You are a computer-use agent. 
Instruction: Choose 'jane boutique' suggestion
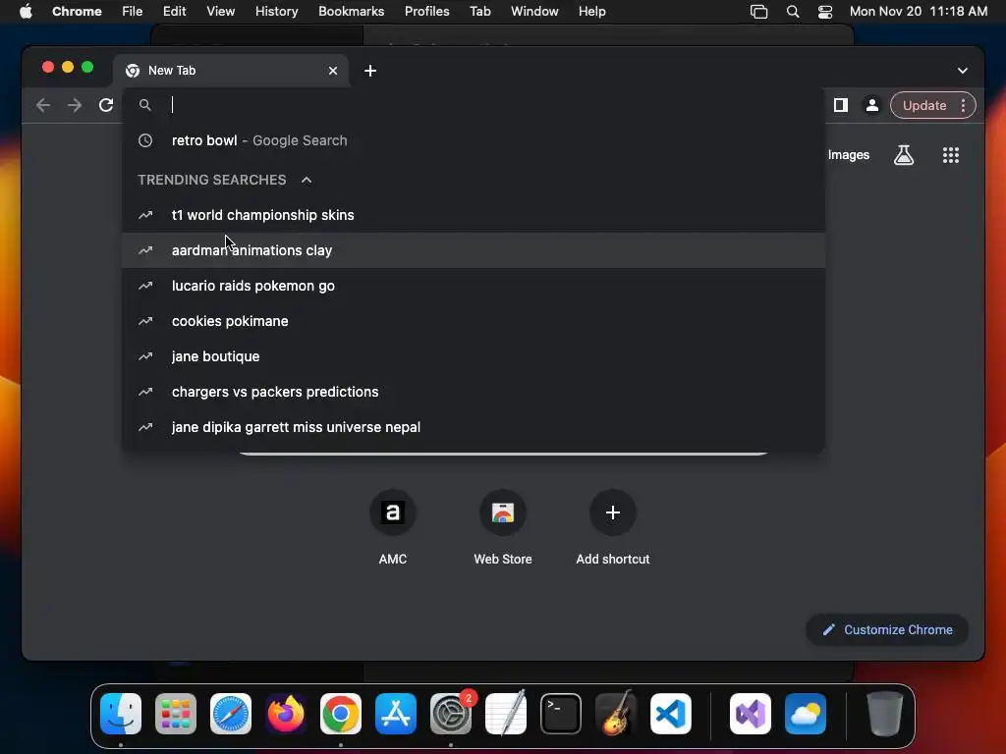474,355
